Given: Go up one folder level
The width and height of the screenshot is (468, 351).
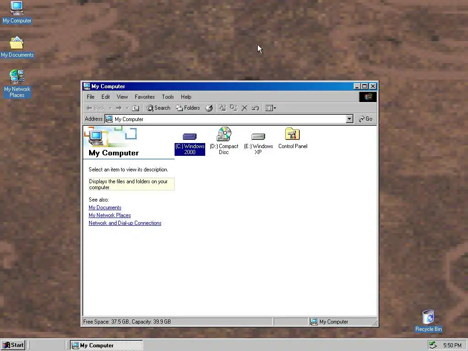Looking at the screenshot, I should pos(135,108).
